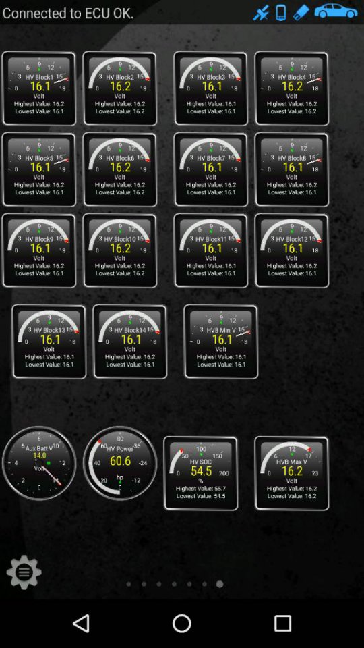
Task: Tap the Android home circle button
Action: coord(181,623)
